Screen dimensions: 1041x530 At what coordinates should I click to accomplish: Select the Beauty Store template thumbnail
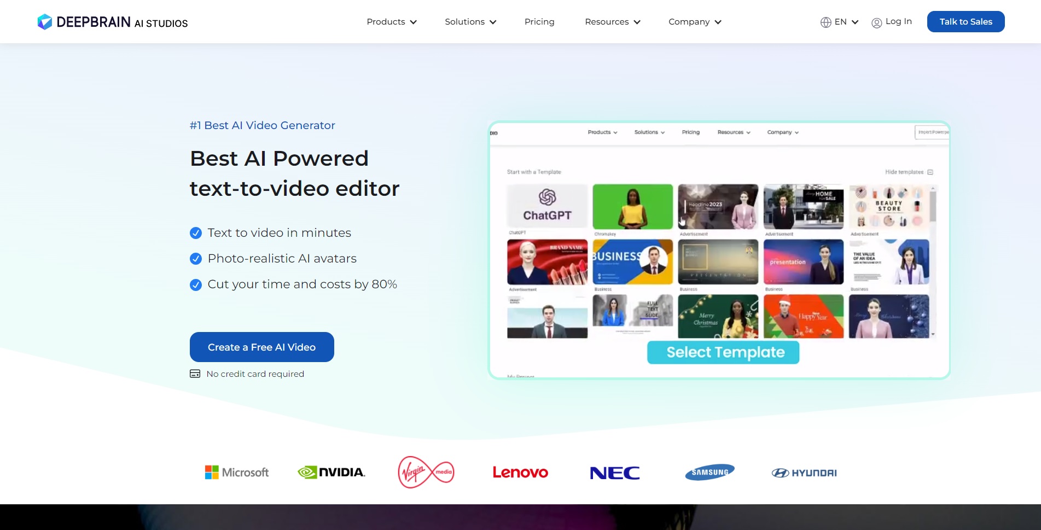click(x=888, y=206)
